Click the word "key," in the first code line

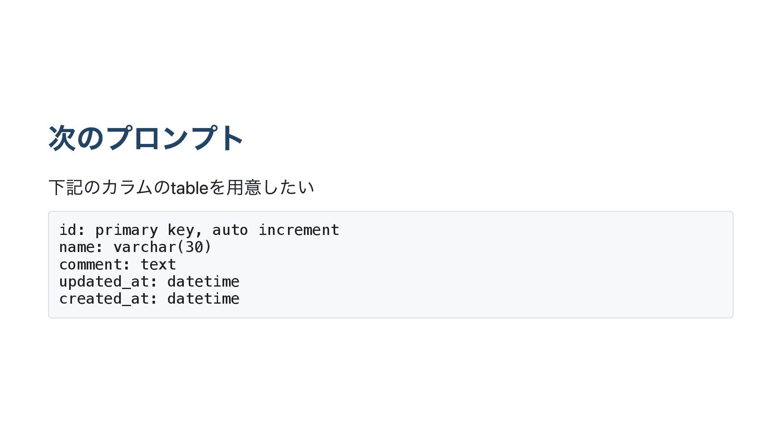coord(185,230)
